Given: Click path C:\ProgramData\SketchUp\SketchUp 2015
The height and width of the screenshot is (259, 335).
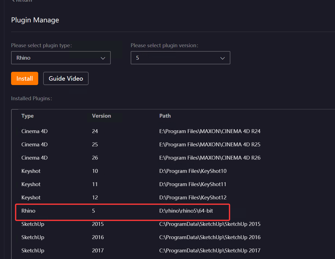Looking at the screenshot, I should [x=210, y=224].
